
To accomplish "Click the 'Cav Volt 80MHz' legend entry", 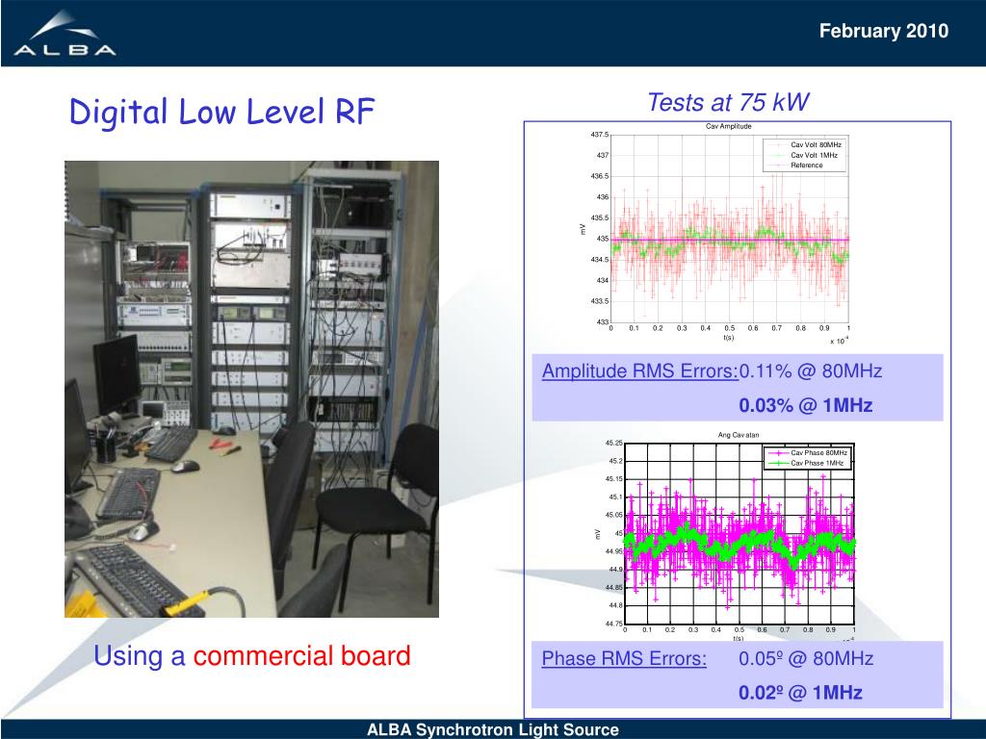I will [805, 144].
